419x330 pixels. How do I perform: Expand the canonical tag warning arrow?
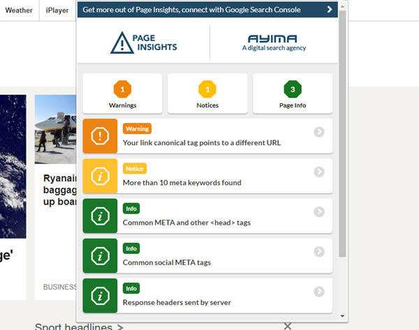pyautogui.click(x=319, y=132)
